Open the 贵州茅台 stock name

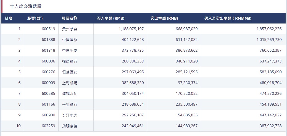70,29
